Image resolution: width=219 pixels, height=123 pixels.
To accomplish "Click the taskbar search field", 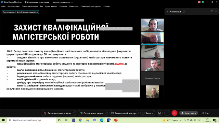I will click(31, 120).
